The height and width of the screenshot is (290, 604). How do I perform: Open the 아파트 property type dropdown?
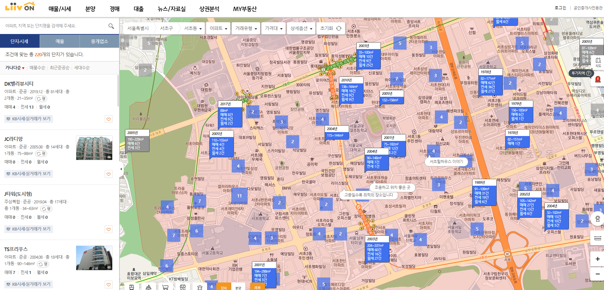[x=218, y=28]
